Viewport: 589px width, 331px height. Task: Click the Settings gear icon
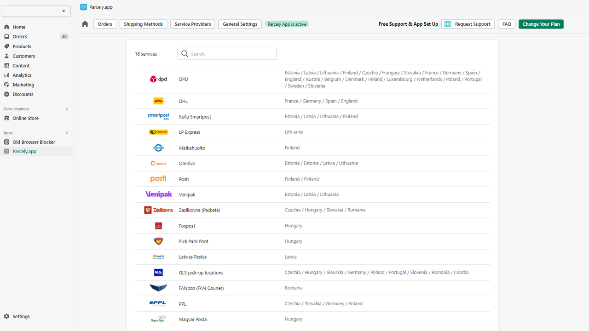6,317
